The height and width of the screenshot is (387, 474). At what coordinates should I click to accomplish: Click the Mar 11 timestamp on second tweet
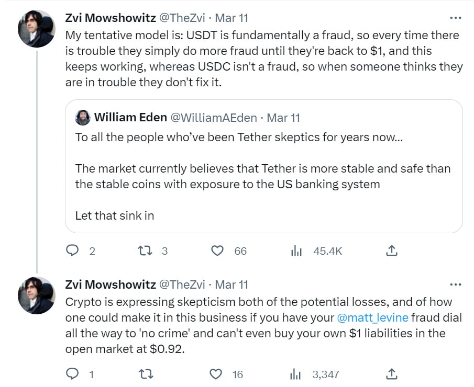232,284
